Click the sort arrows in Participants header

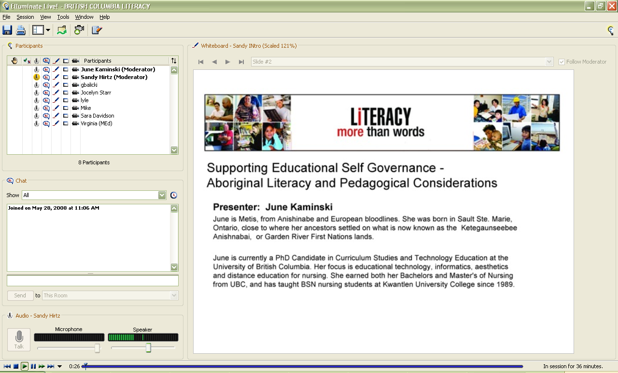coord(174,61)
